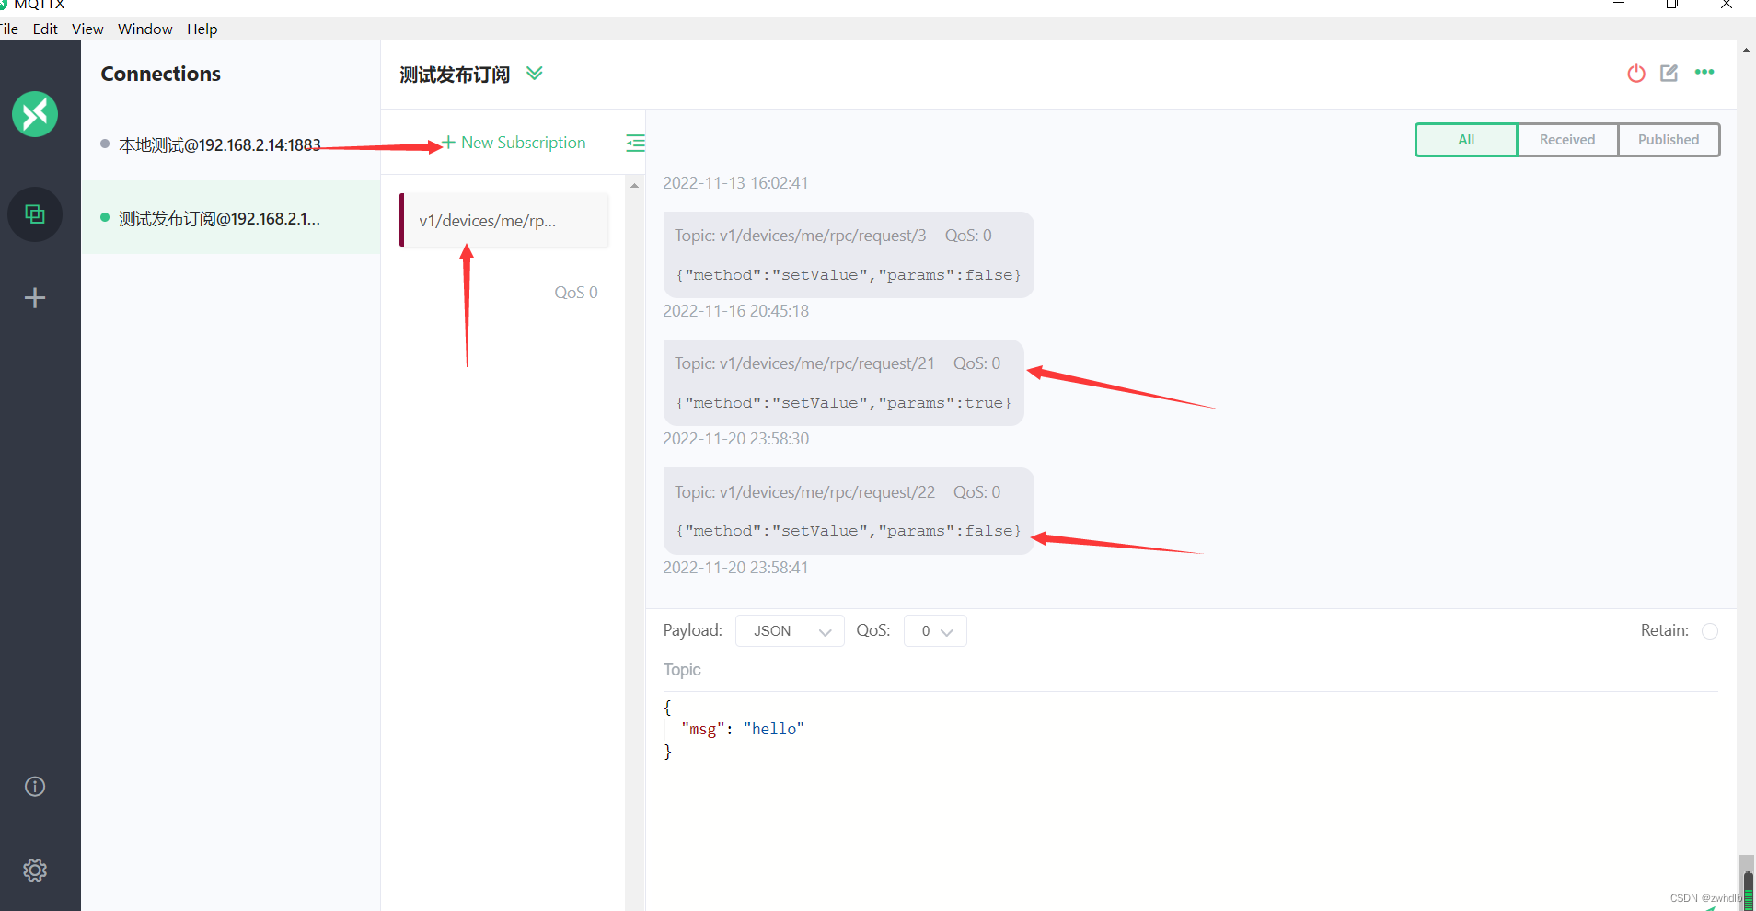Open Settings via the gear icon
Image resolution: width=1756 pixels, height=911 pixels.
coord(34,870)
